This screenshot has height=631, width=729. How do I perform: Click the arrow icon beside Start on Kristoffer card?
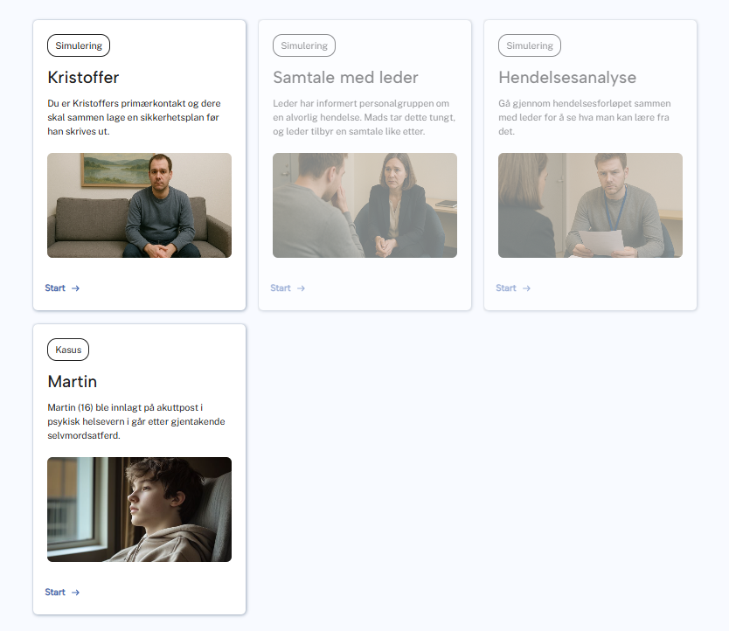pos(76,288)
